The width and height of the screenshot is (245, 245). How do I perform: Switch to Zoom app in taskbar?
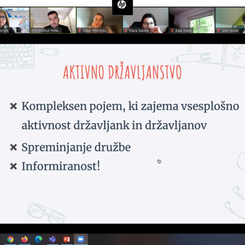click(81, 239)
